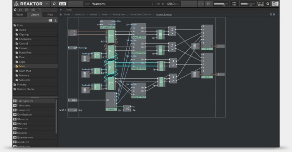Select the Math folder in library
This screenshot has width=292, height=152.
click(x=22, y=66)
